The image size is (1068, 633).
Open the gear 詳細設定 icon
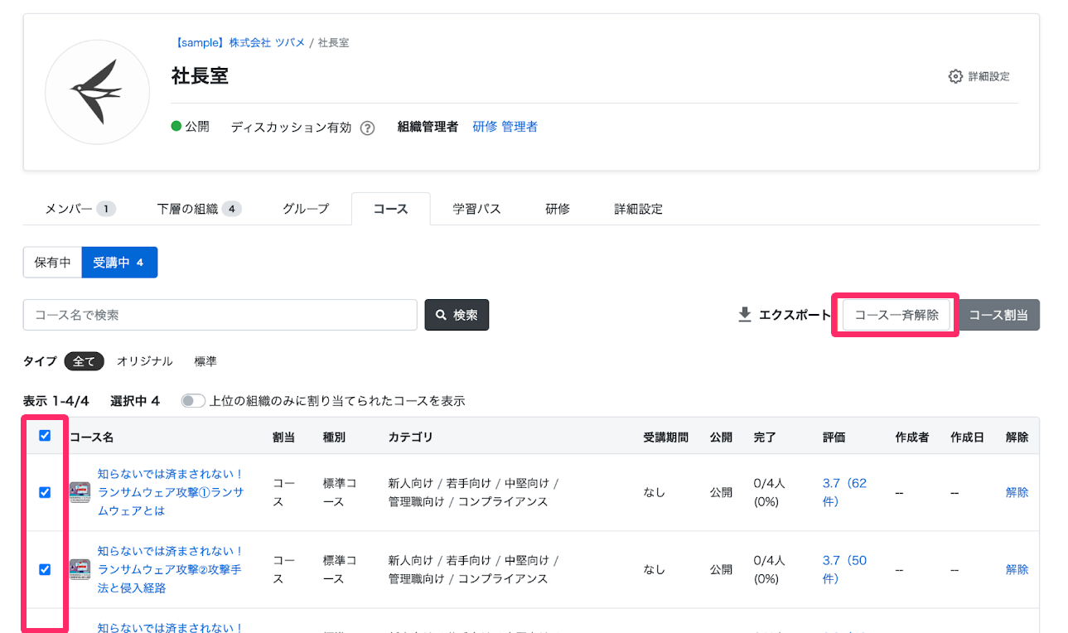(x=955, y=76)
